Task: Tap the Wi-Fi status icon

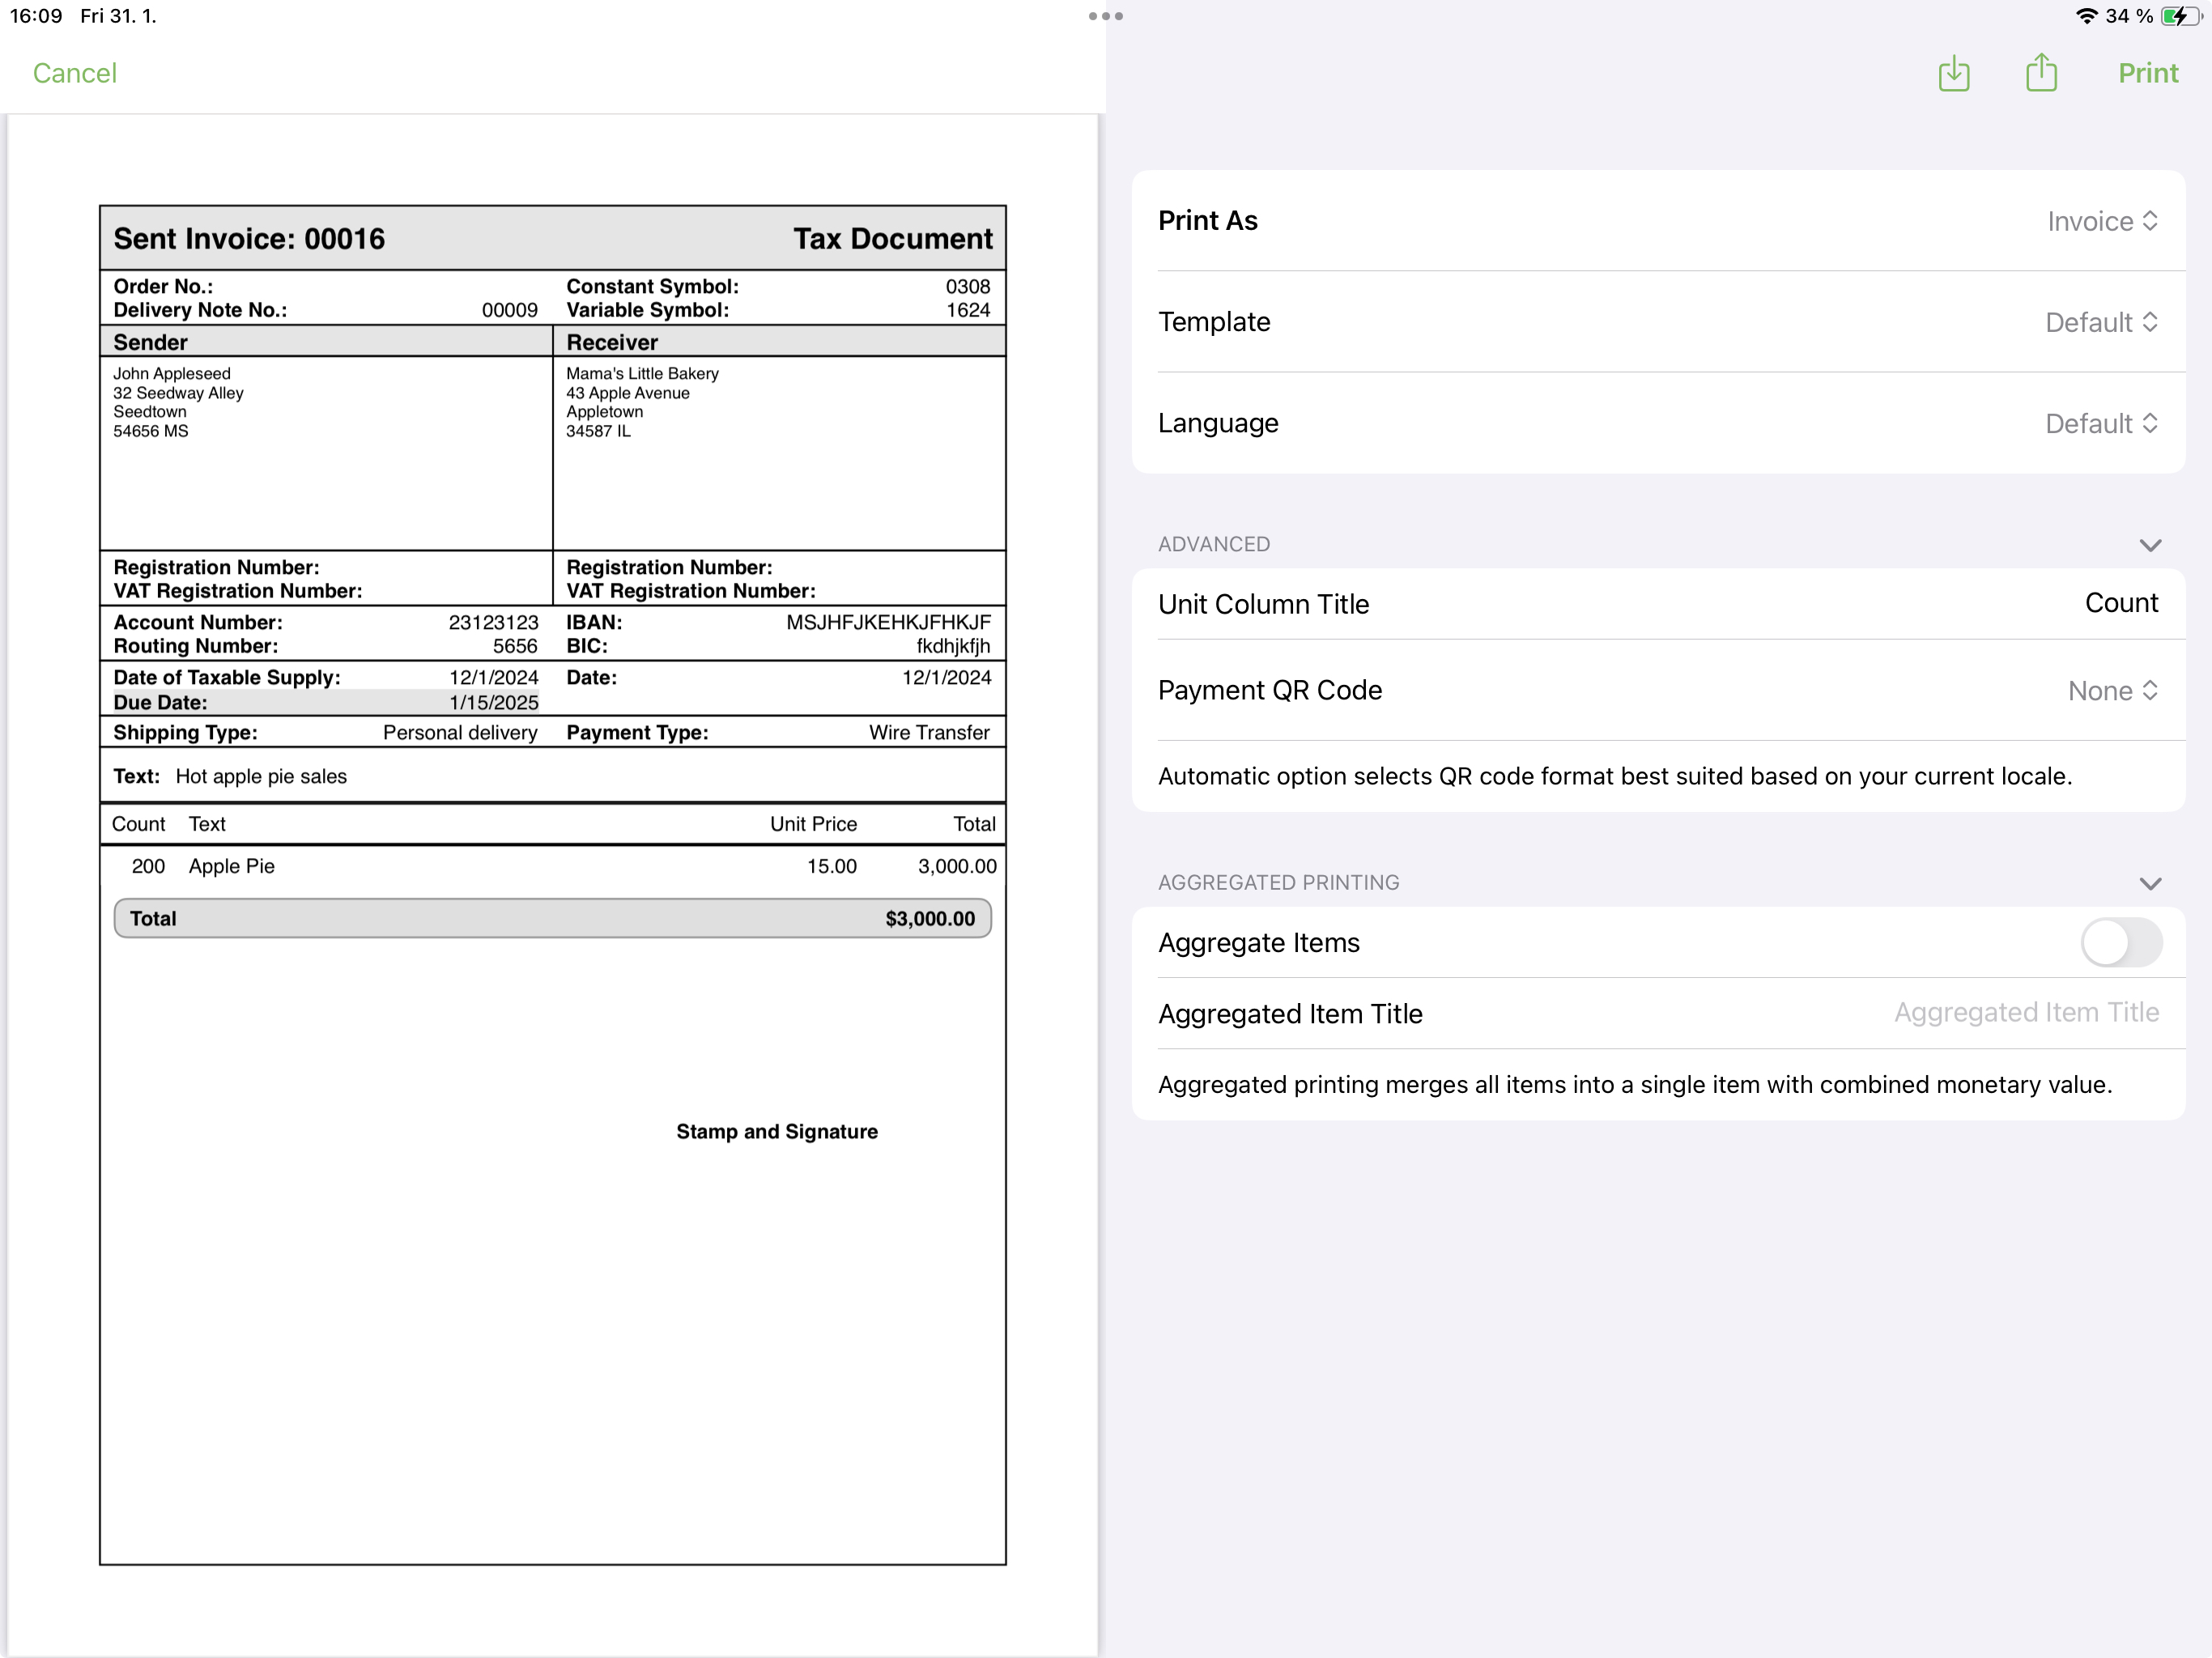Action: pos(2086,16)
